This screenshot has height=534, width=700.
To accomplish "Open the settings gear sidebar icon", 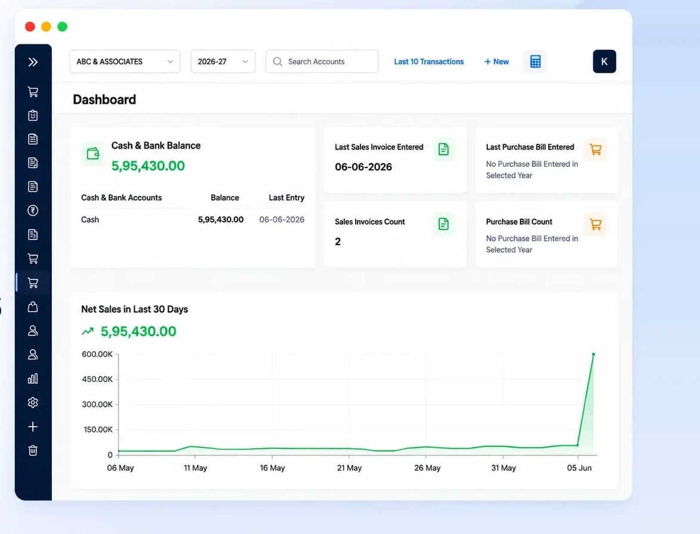I will click(x=33, y=403).
